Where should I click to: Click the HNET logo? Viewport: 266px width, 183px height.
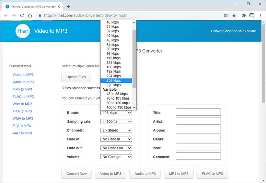23,31
